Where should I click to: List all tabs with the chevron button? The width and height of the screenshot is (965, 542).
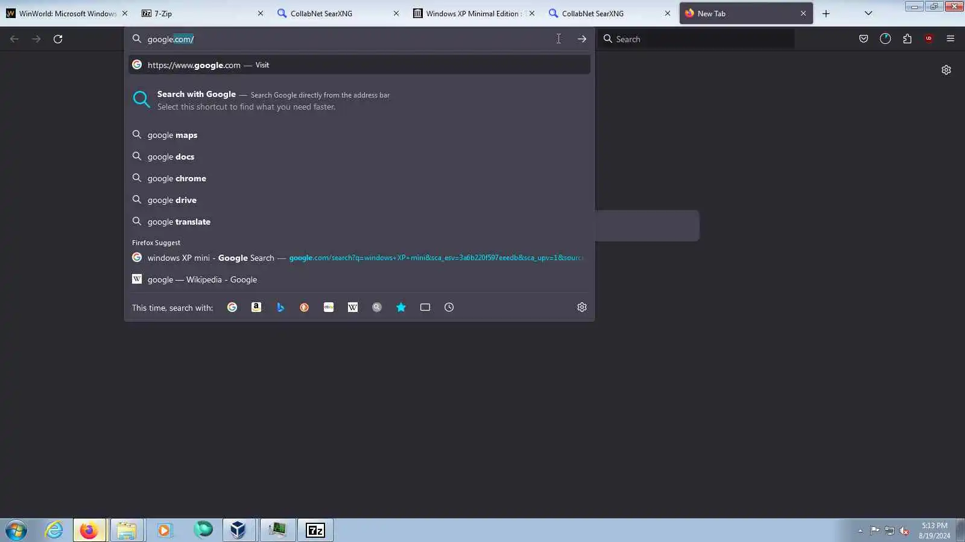tap(868, 13)
